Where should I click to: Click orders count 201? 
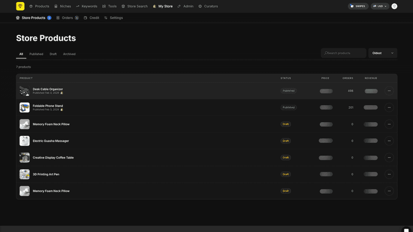tap(351, 108)
